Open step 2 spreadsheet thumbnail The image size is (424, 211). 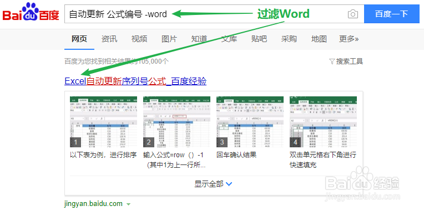coord(177,122)
